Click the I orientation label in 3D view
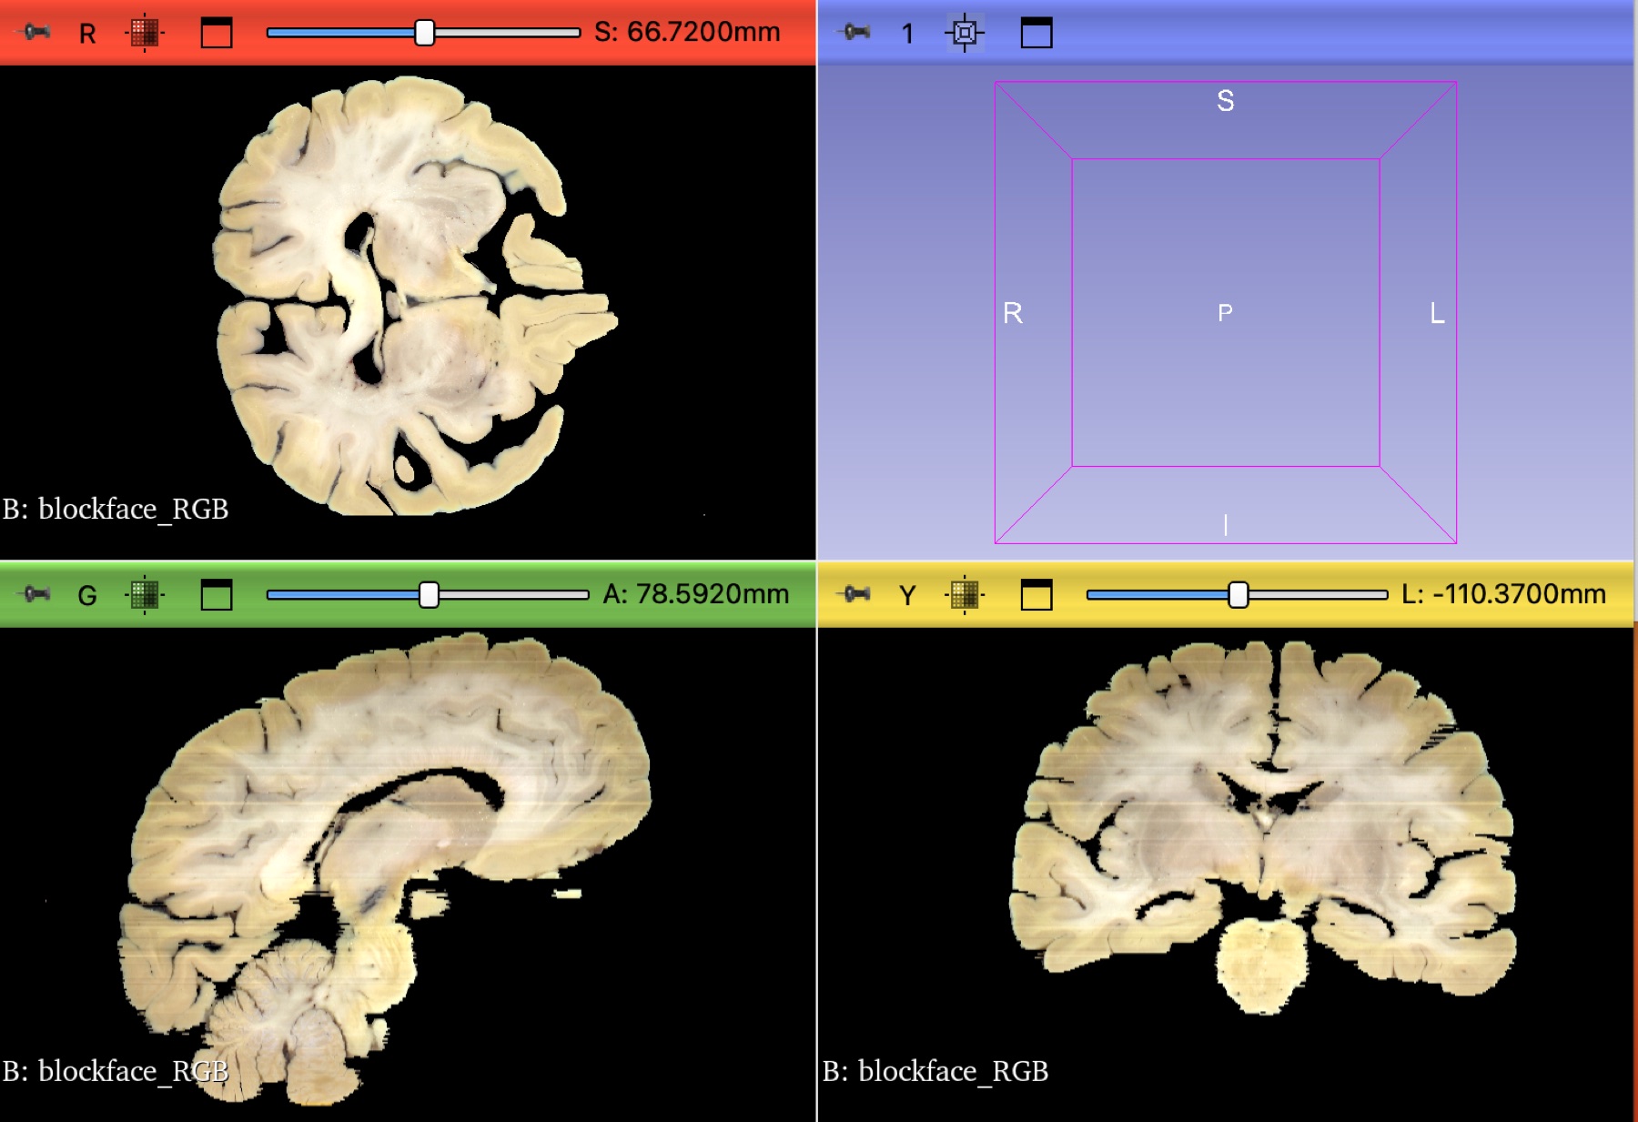The height and width of the screenshot is (1122, 1638). [1226, 525]
